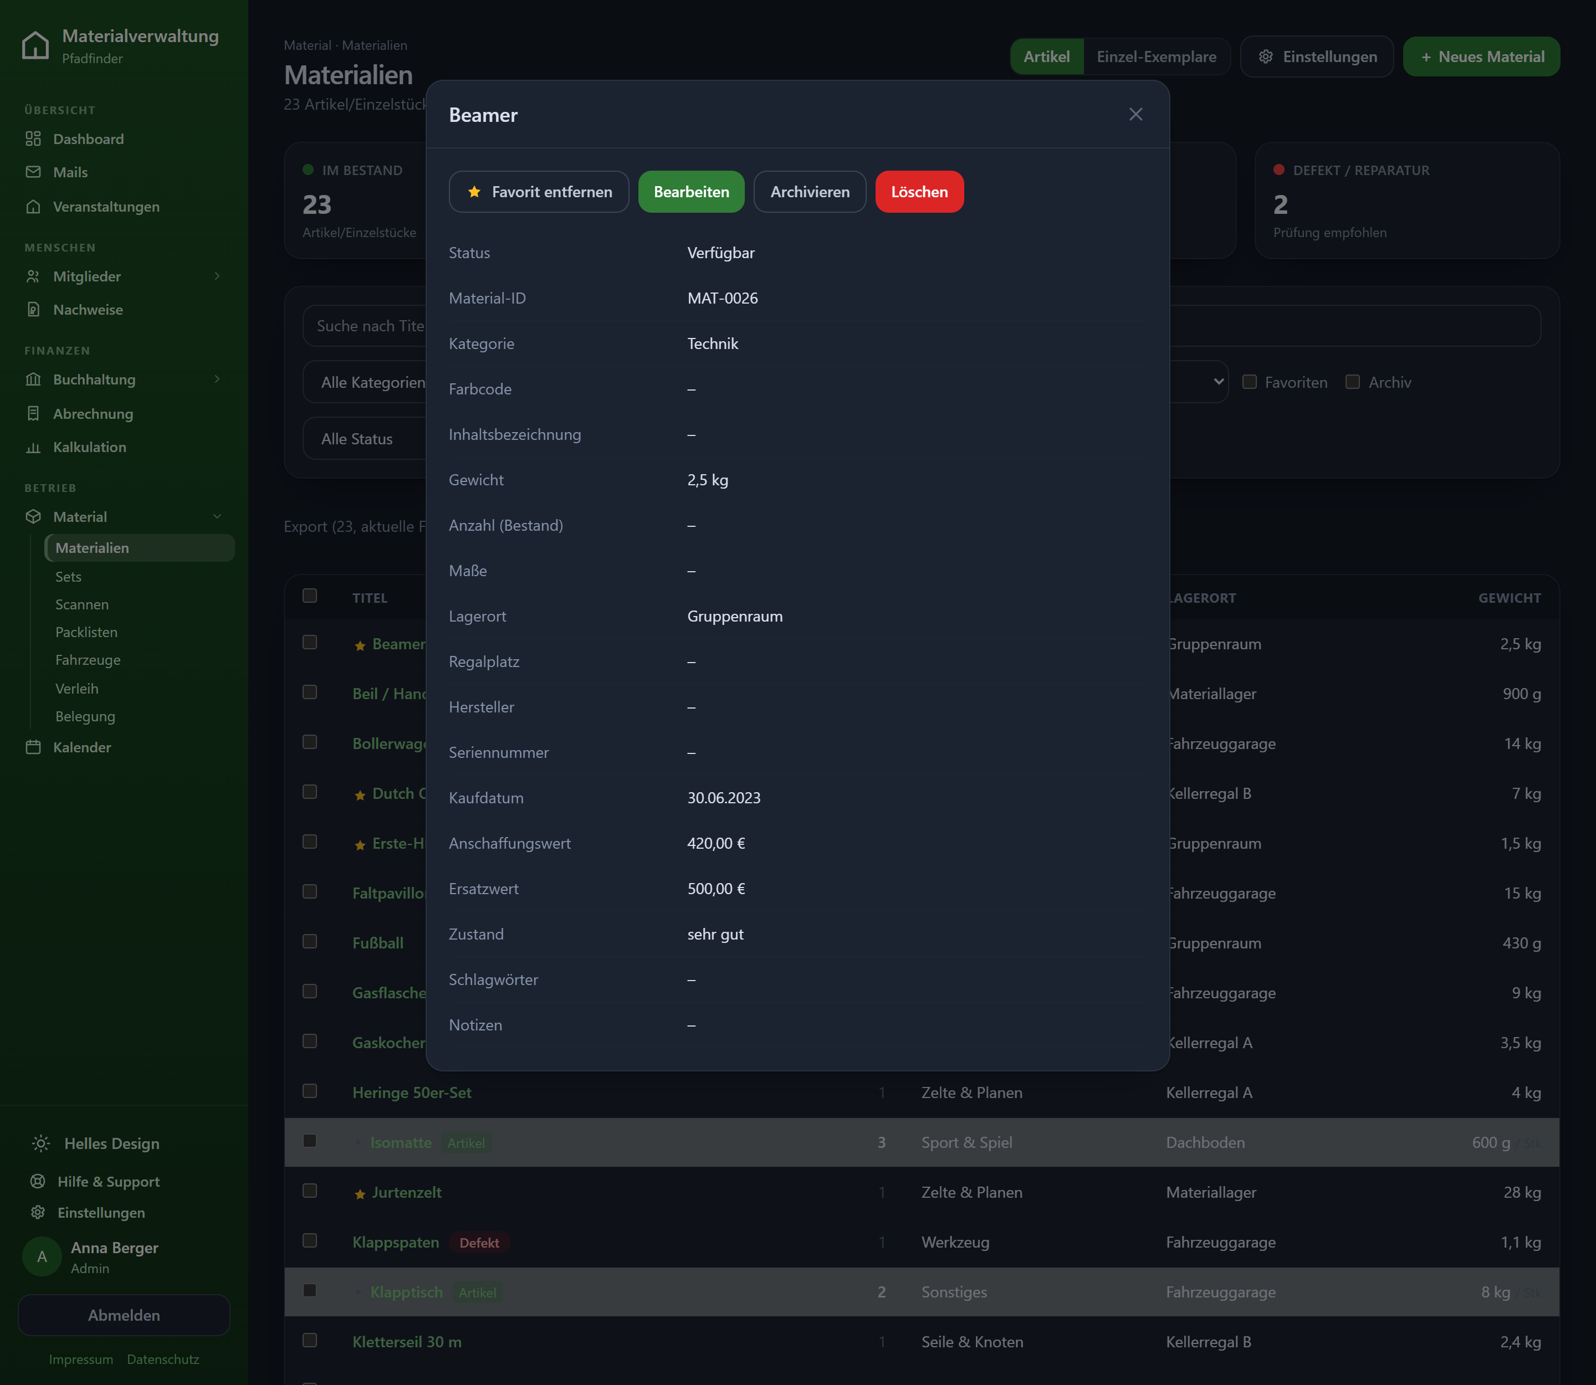Image resolution: width=1596 pixels, height=1385 pixels.
Task: Click the red Löschen button
Action: pyautogui.click(x=919, y=192)
